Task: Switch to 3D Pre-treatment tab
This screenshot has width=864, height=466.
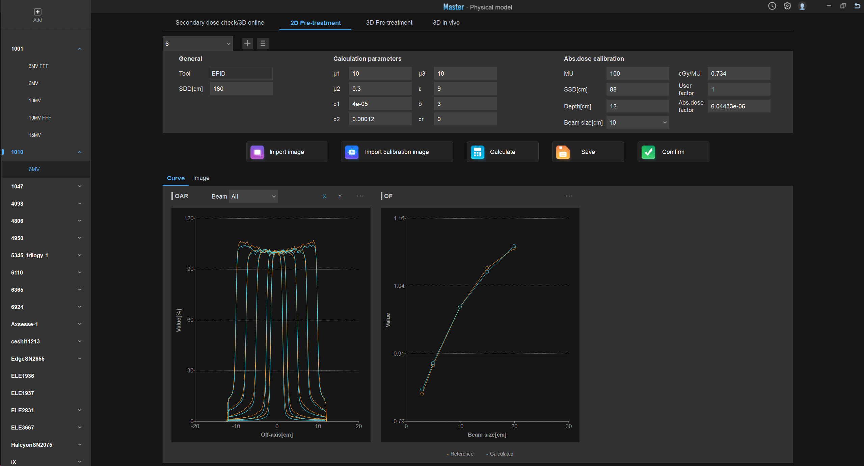Action: 389,23
